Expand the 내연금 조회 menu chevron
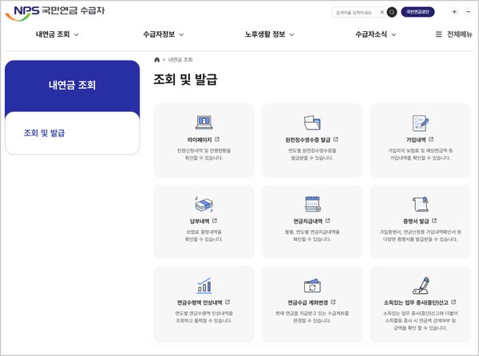479x356 pixels. tap(77, 35)
